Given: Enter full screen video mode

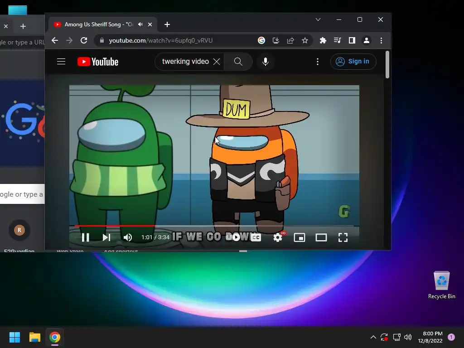Looking at the screenshot, I should (343, 237).
